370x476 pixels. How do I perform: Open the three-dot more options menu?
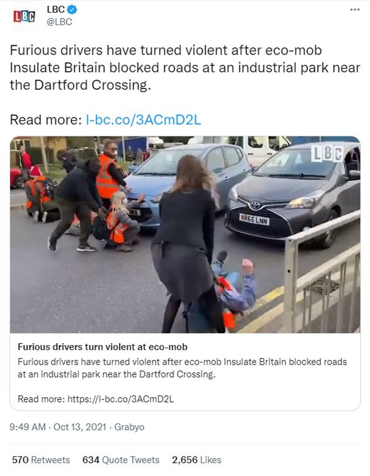click(355, 10)
